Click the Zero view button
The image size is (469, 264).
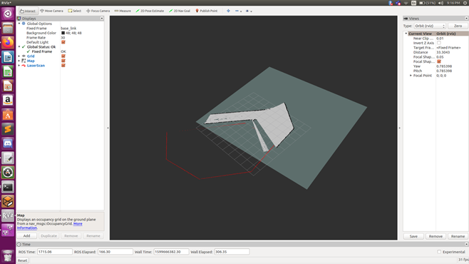[x=458, y=26]
